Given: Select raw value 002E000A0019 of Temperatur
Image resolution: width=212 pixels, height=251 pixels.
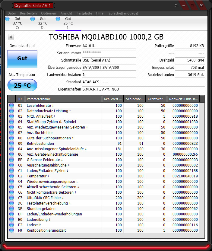Looking at the screenshot, I should 185,176.
